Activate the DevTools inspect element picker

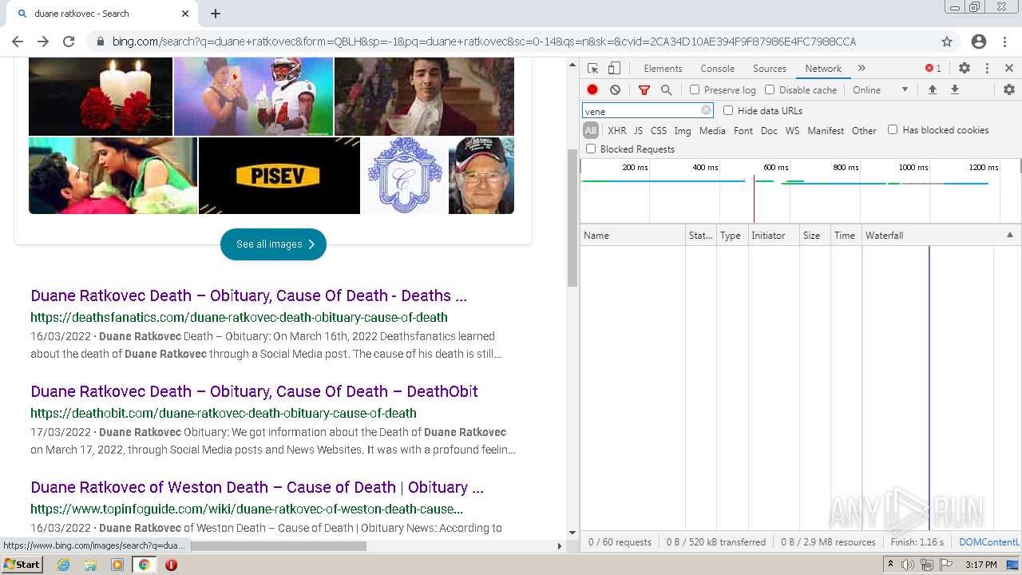[592, 69]
